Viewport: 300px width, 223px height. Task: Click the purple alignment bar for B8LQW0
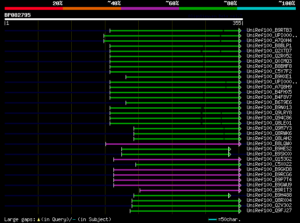(x=172, y=144)
